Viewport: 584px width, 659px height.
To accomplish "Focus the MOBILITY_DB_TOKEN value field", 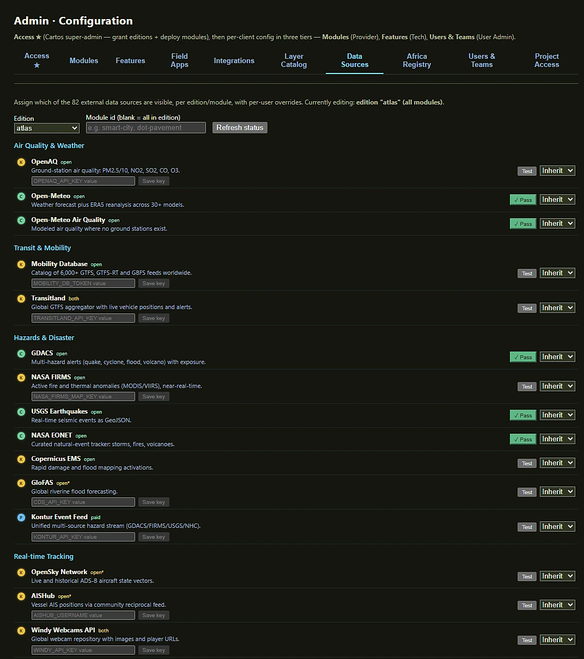I will 83,284.
